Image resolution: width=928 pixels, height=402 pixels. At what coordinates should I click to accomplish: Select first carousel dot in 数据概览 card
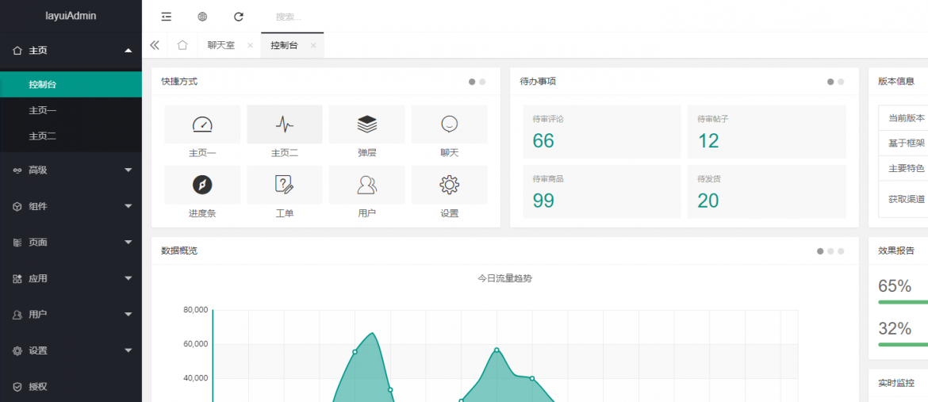(x=820, y=251)
